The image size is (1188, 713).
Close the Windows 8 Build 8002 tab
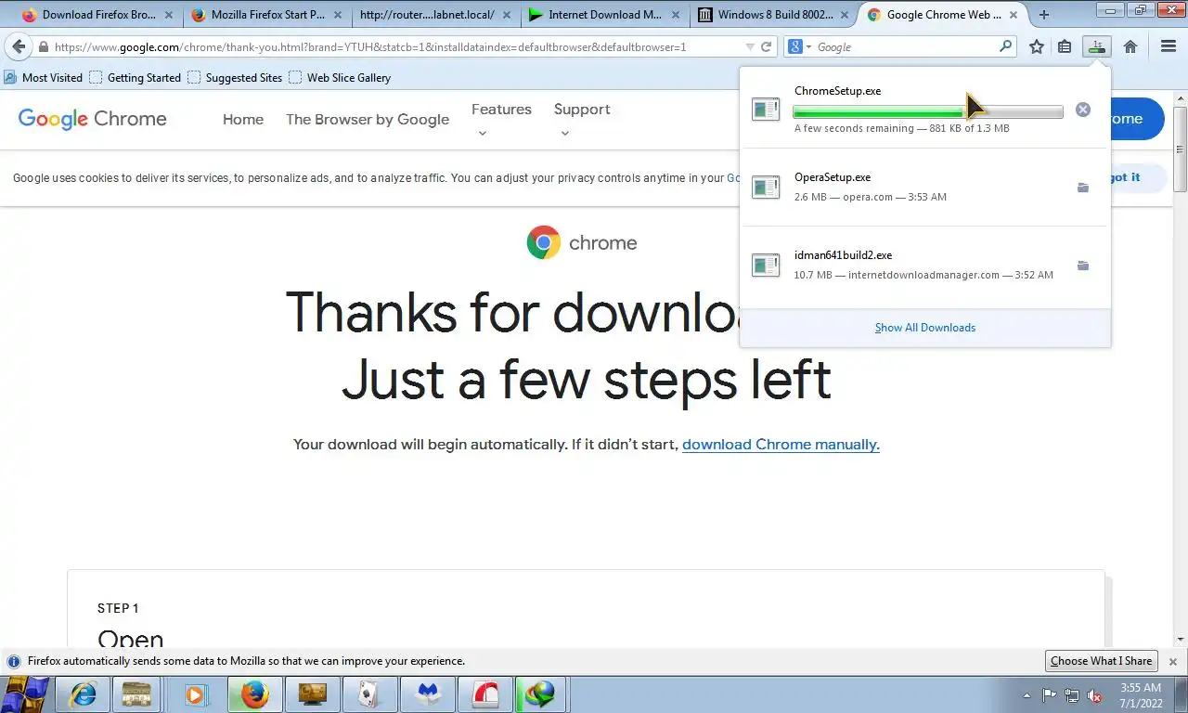(845, 15)
